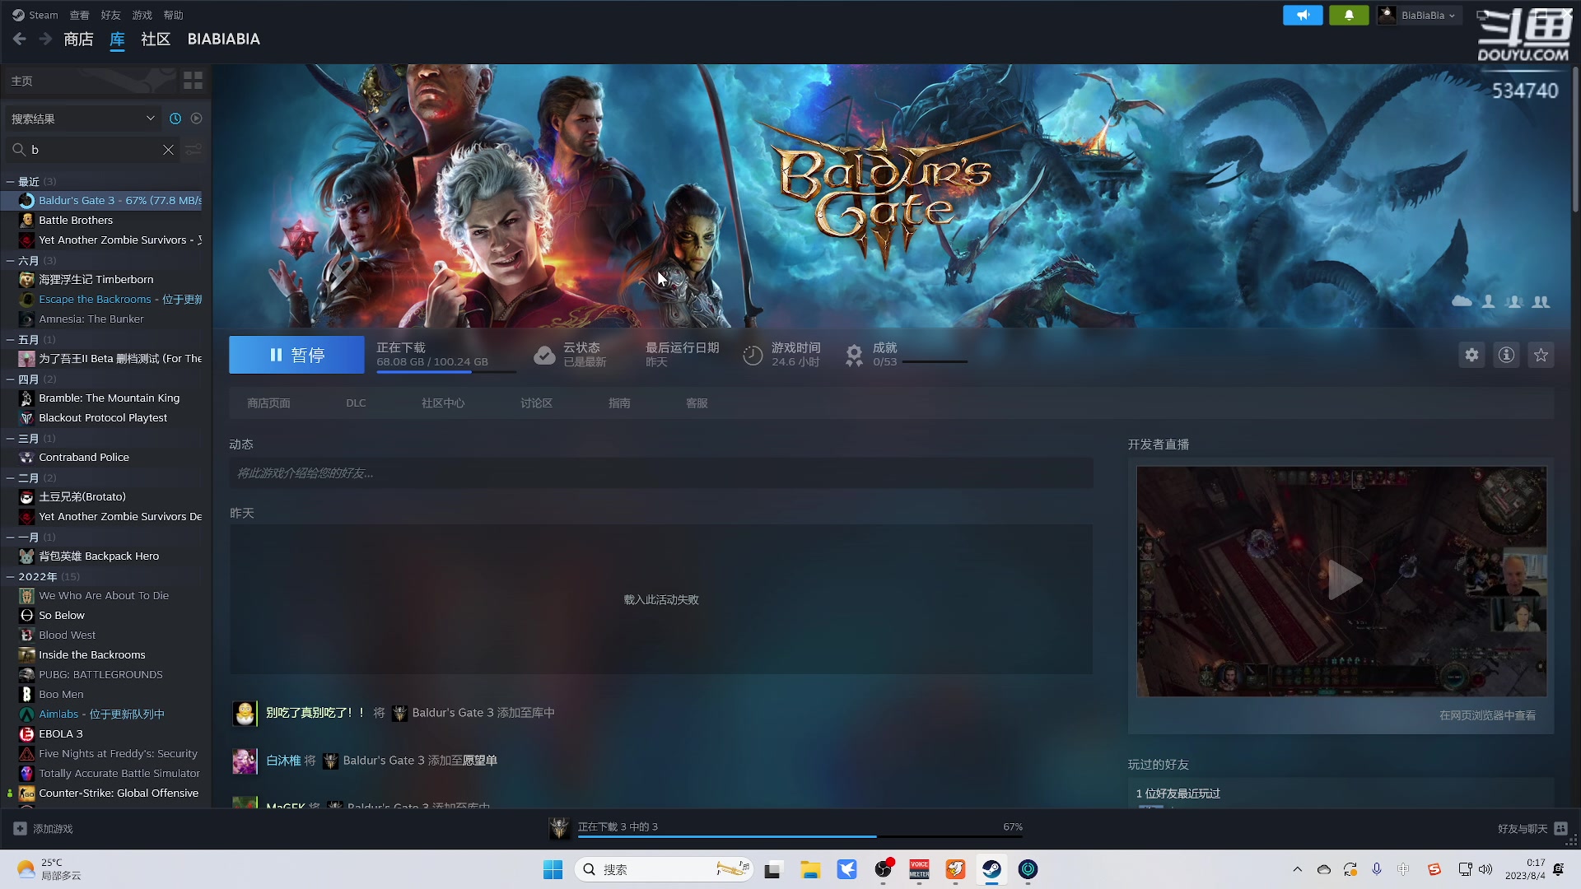Switch library to grid collections view
This screenshot has width=1581, height=889.
(193, 81)
